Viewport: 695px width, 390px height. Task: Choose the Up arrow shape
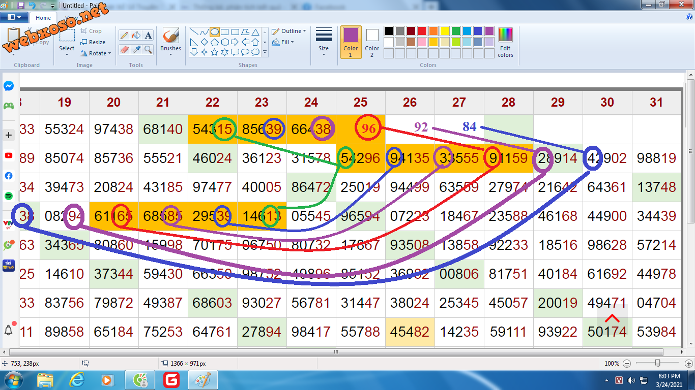[x=255, y=42]
